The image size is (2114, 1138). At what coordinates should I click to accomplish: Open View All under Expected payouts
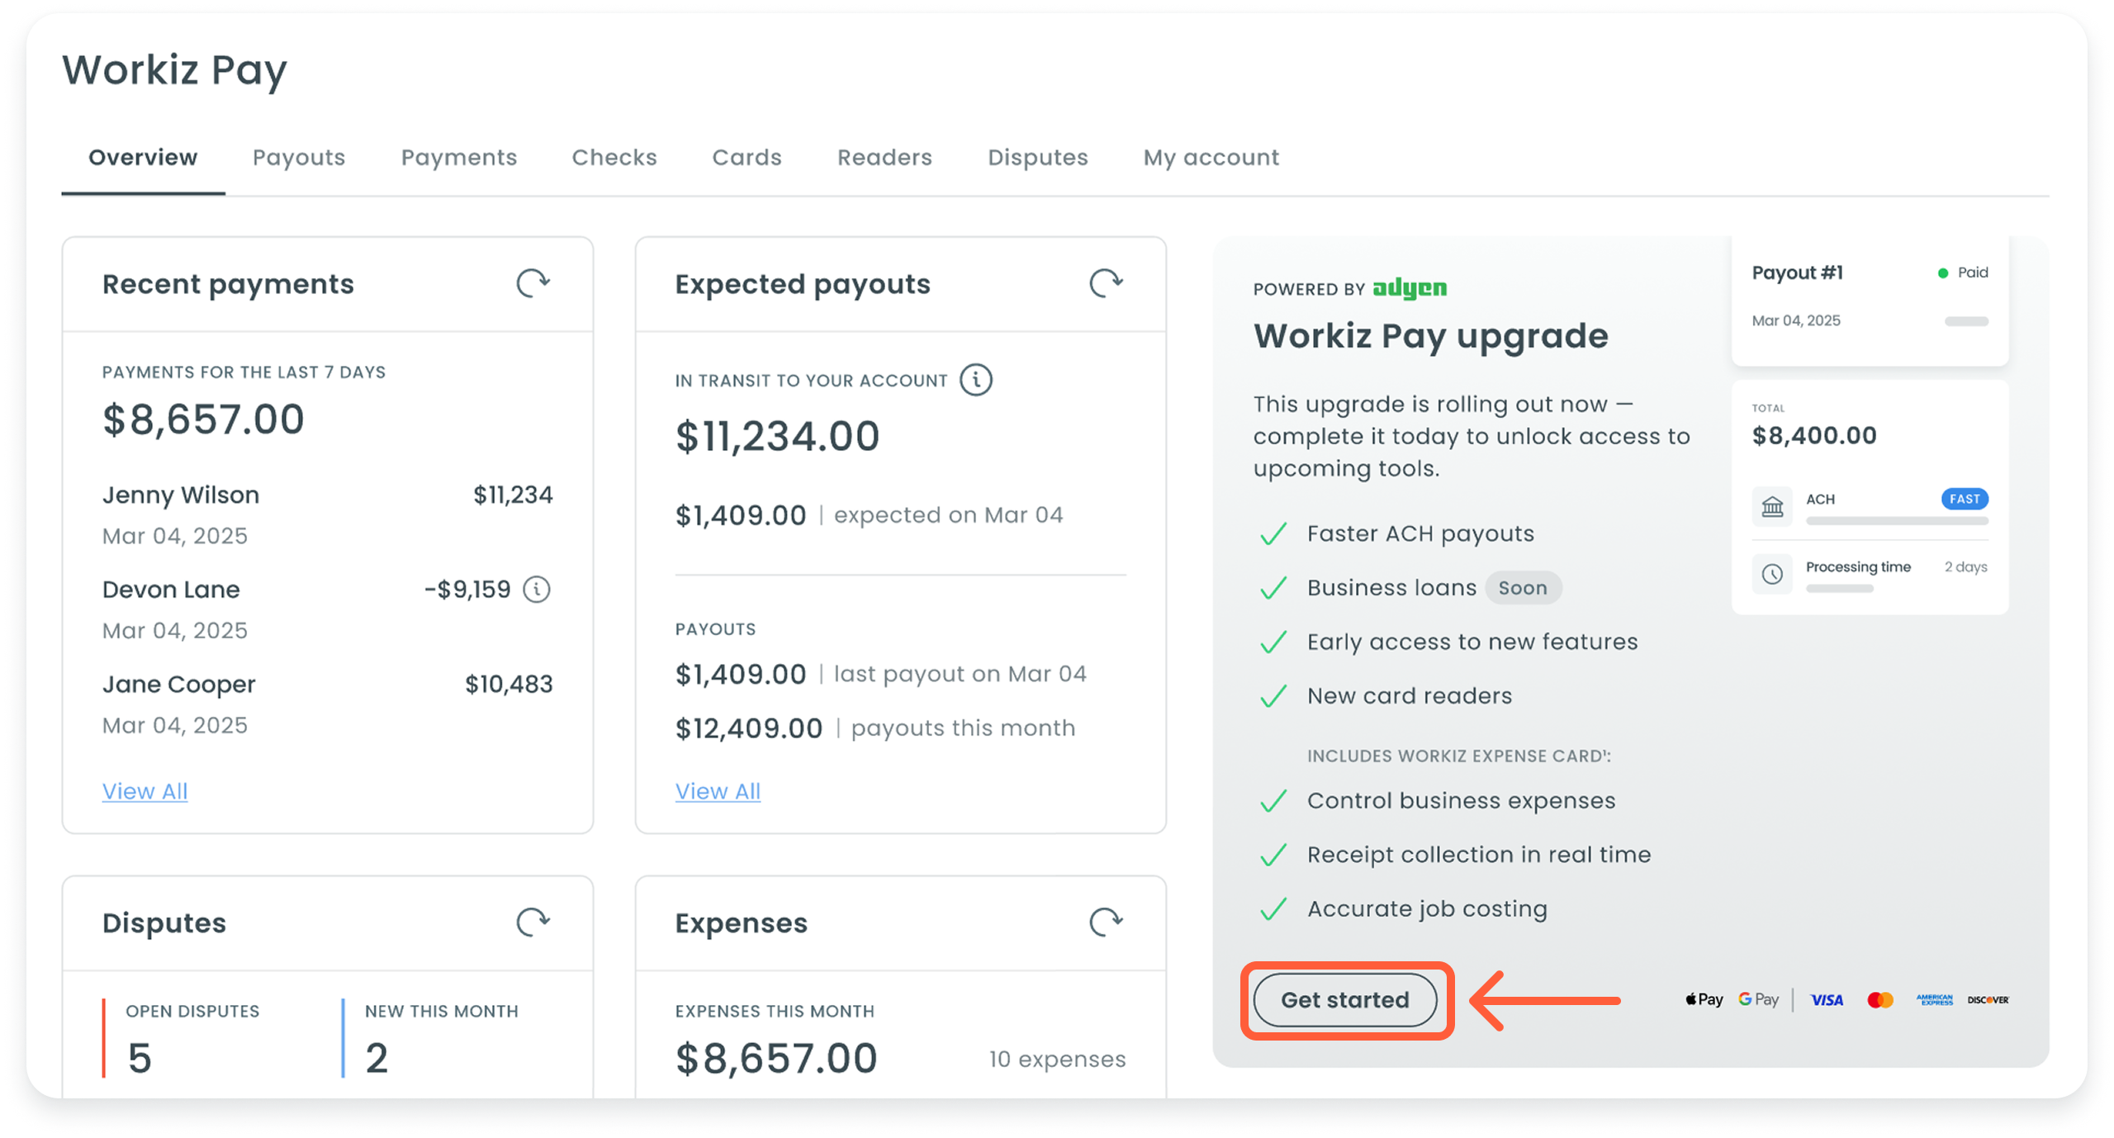click(x=718, y=790)
